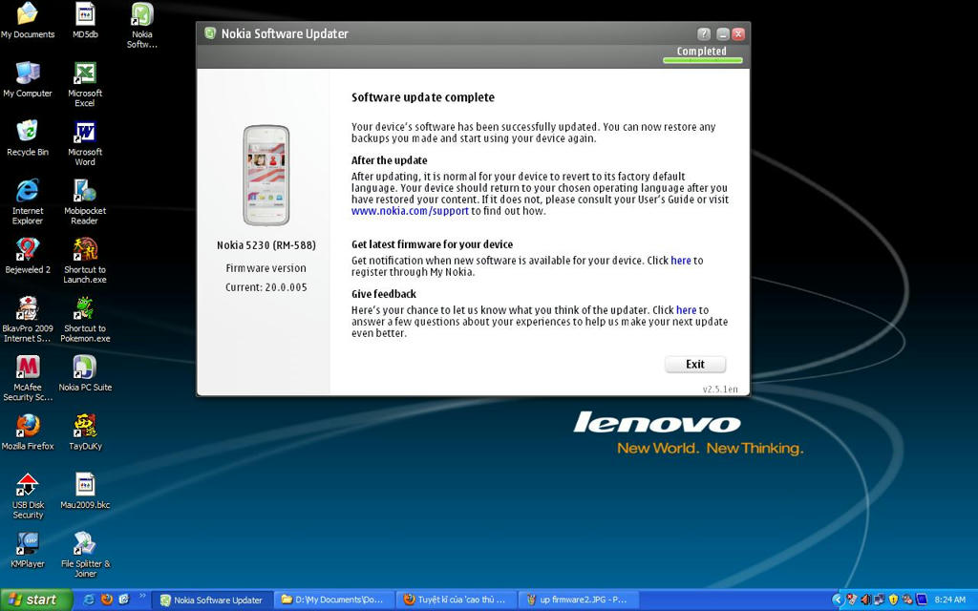The height and width of the screenshot is (611, 978).
Task: Select the Mozilla Firefox desktop icon
Action: (x=28, y=432)
